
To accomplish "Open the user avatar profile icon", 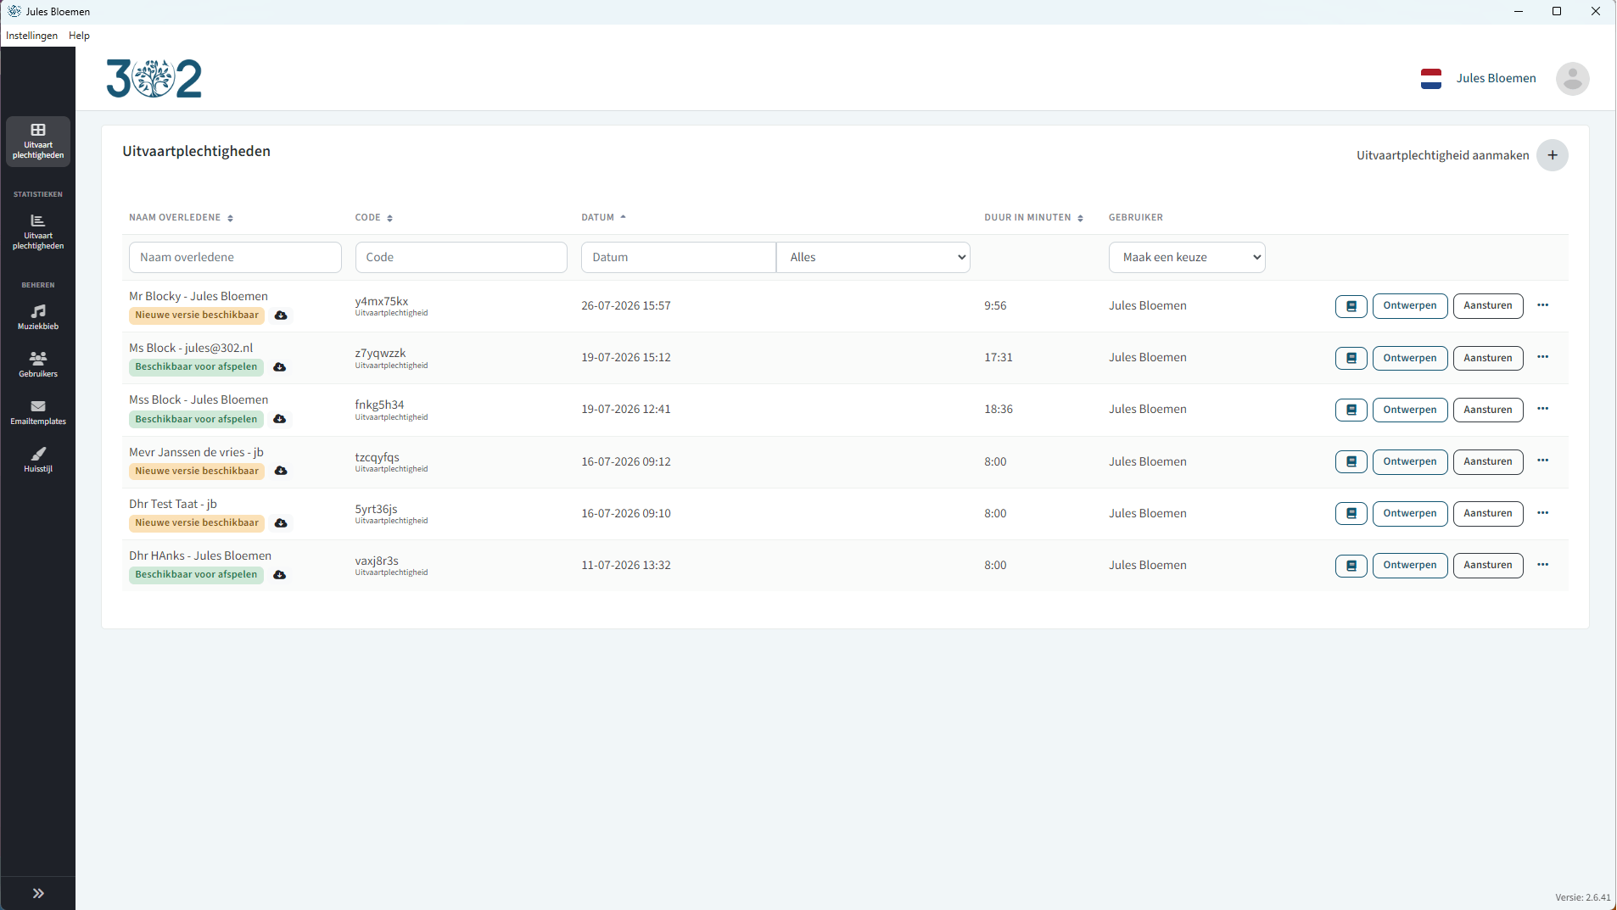I will [x=1572, y=79].
